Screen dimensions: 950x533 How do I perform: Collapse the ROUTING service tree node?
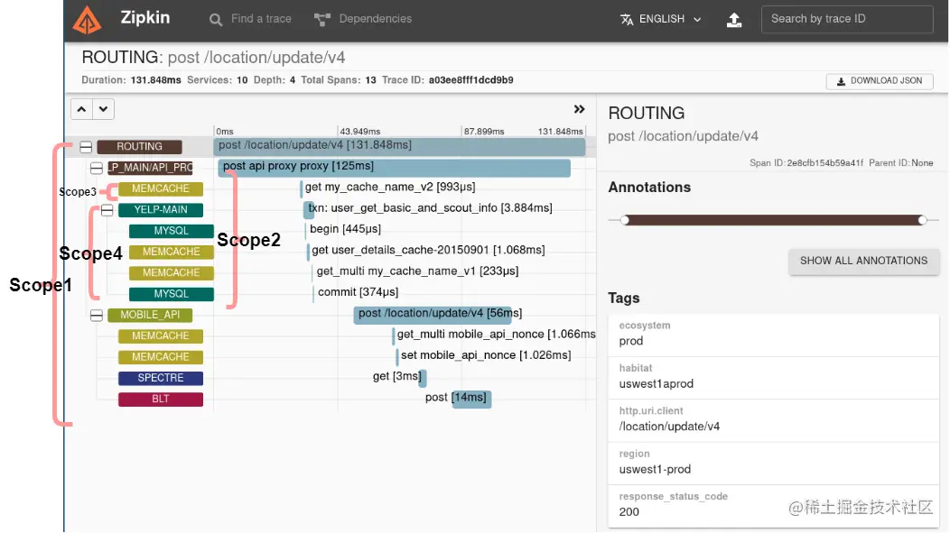[86, 147]
